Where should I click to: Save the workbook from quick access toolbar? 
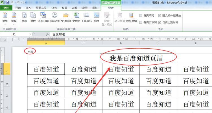pos(7,3)
